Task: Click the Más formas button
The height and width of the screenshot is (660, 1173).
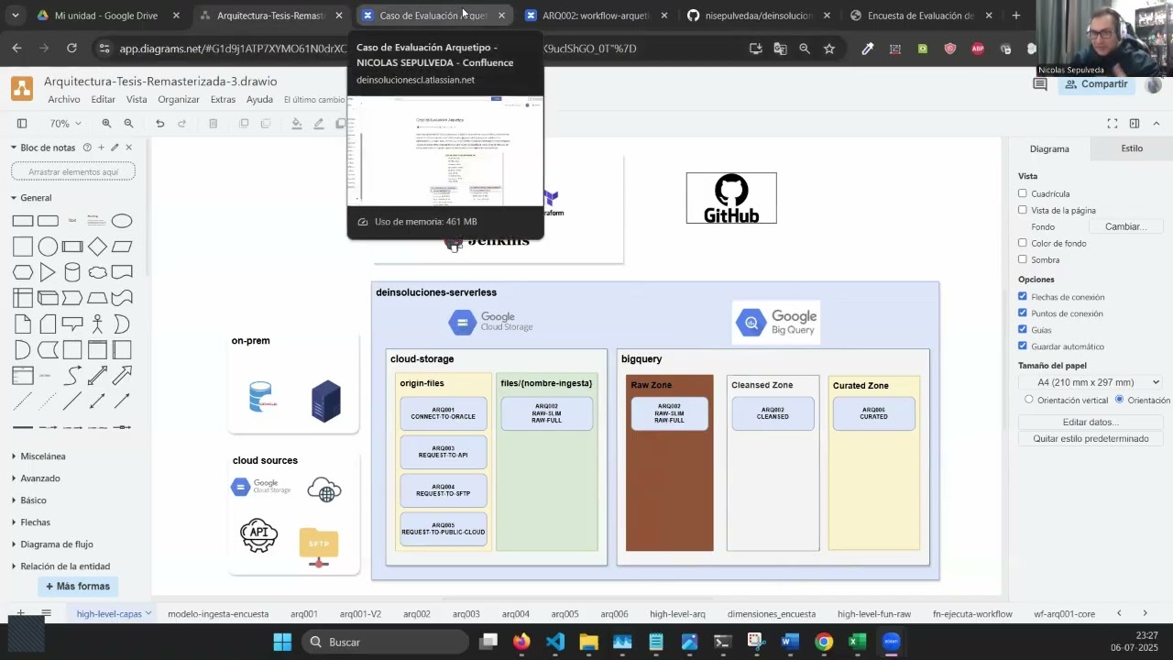Action: (78, 587)
